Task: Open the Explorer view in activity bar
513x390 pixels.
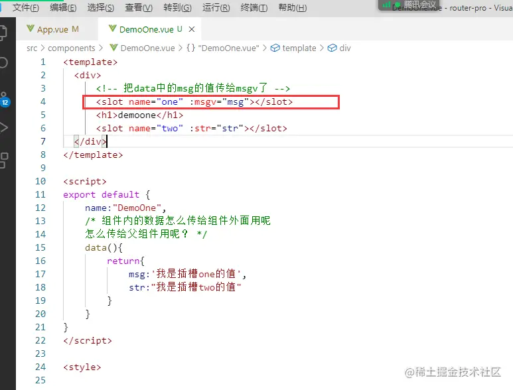Action: coord(3,32)
